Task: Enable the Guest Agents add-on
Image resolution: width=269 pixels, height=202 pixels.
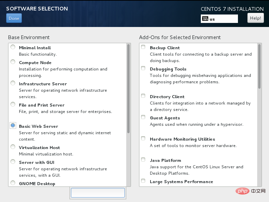Action: point(143,117)
